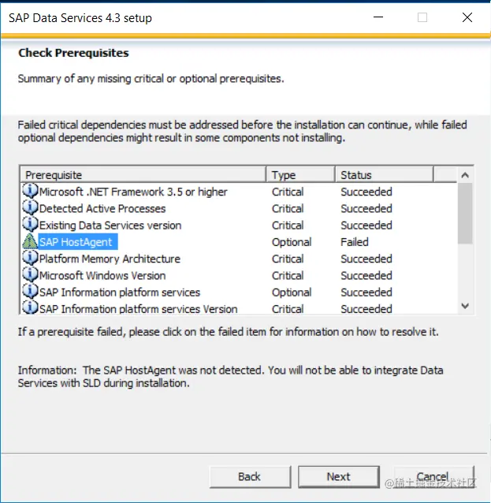Click Critical type for Microsoft Windows Version
Image resolution: width=491 pixels, height=503 pixels.
point(288,276)
